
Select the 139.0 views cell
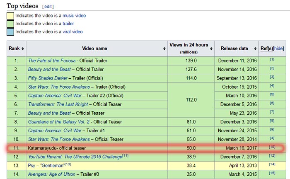(191, 60)
